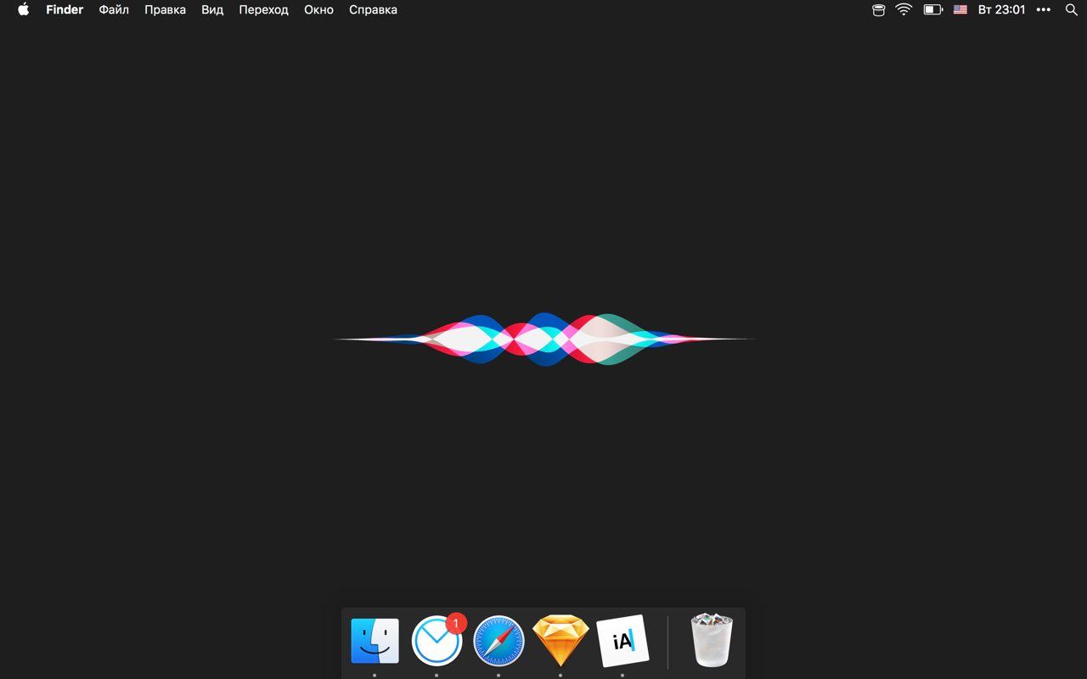Viewport: 1087px width, 679px height.
Task: Open the Trash in the Dock
Action: 712,640
